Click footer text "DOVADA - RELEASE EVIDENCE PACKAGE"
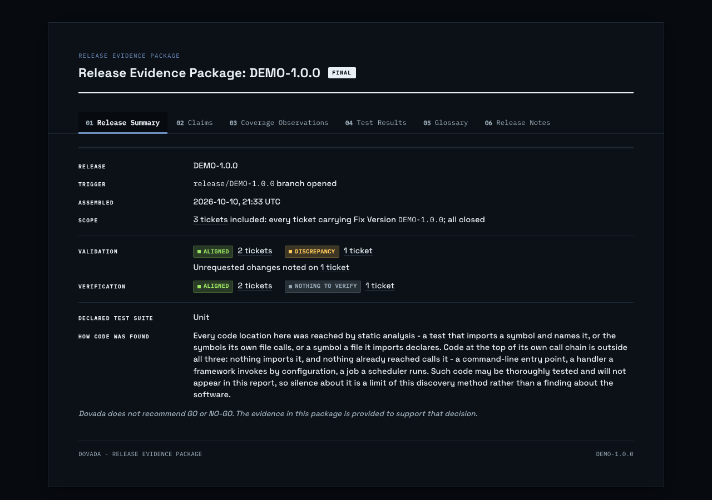The image size is (712, 500). (140, 454)
